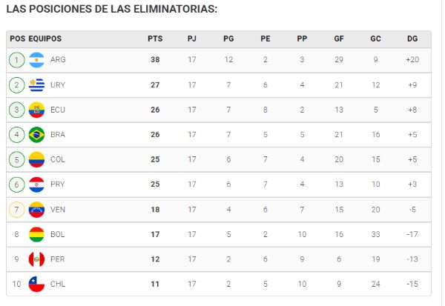
Task: Select the Bolivia flag icon
Action: pyautogui.click(x=36, y=234)
